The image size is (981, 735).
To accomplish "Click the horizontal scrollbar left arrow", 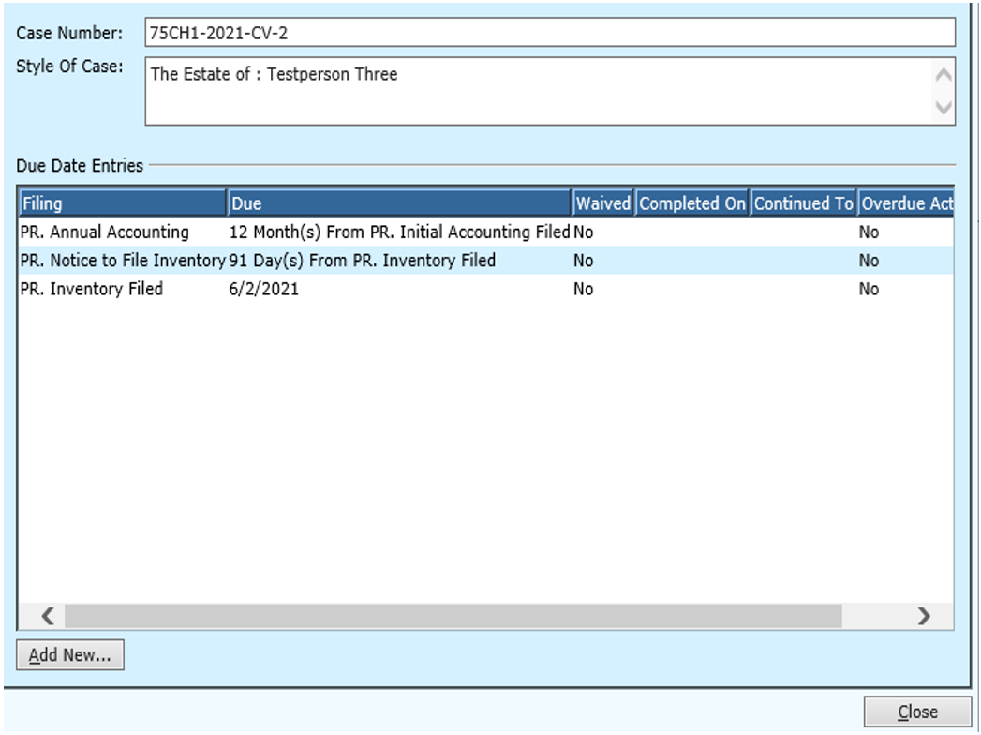I will coord(48,616).
